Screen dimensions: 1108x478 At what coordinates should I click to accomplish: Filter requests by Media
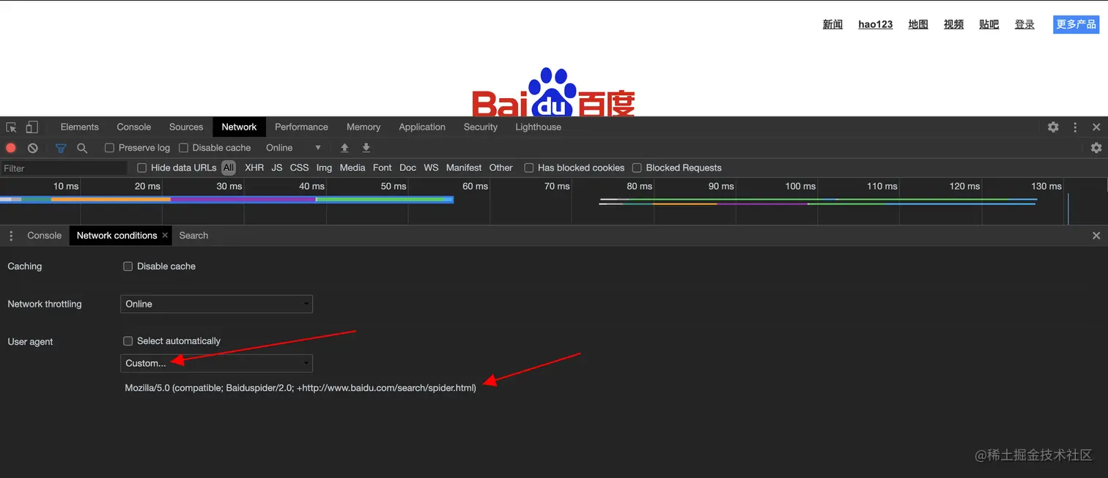click(x=352, y=168)
